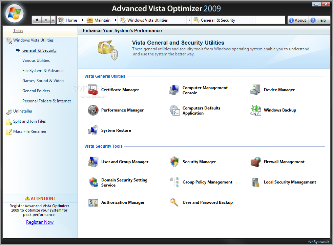Open the System Restore icon

click(93, 130)
